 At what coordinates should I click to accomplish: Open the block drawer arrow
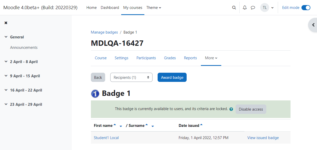point(313,25)
